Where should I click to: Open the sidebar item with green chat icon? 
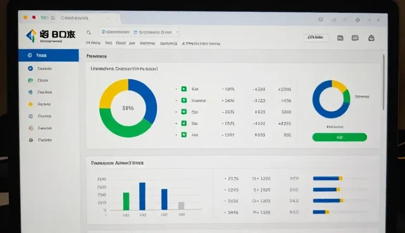(30, 80)
